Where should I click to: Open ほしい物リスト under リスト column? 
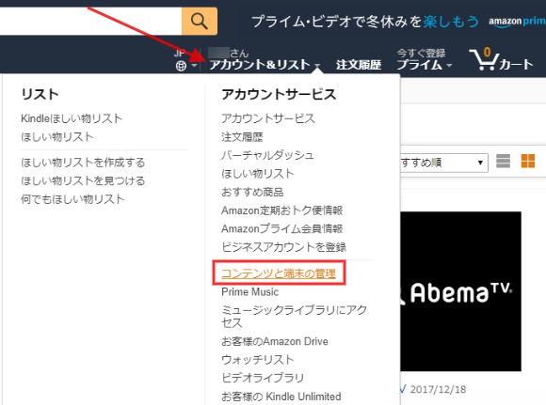(57, 137)
